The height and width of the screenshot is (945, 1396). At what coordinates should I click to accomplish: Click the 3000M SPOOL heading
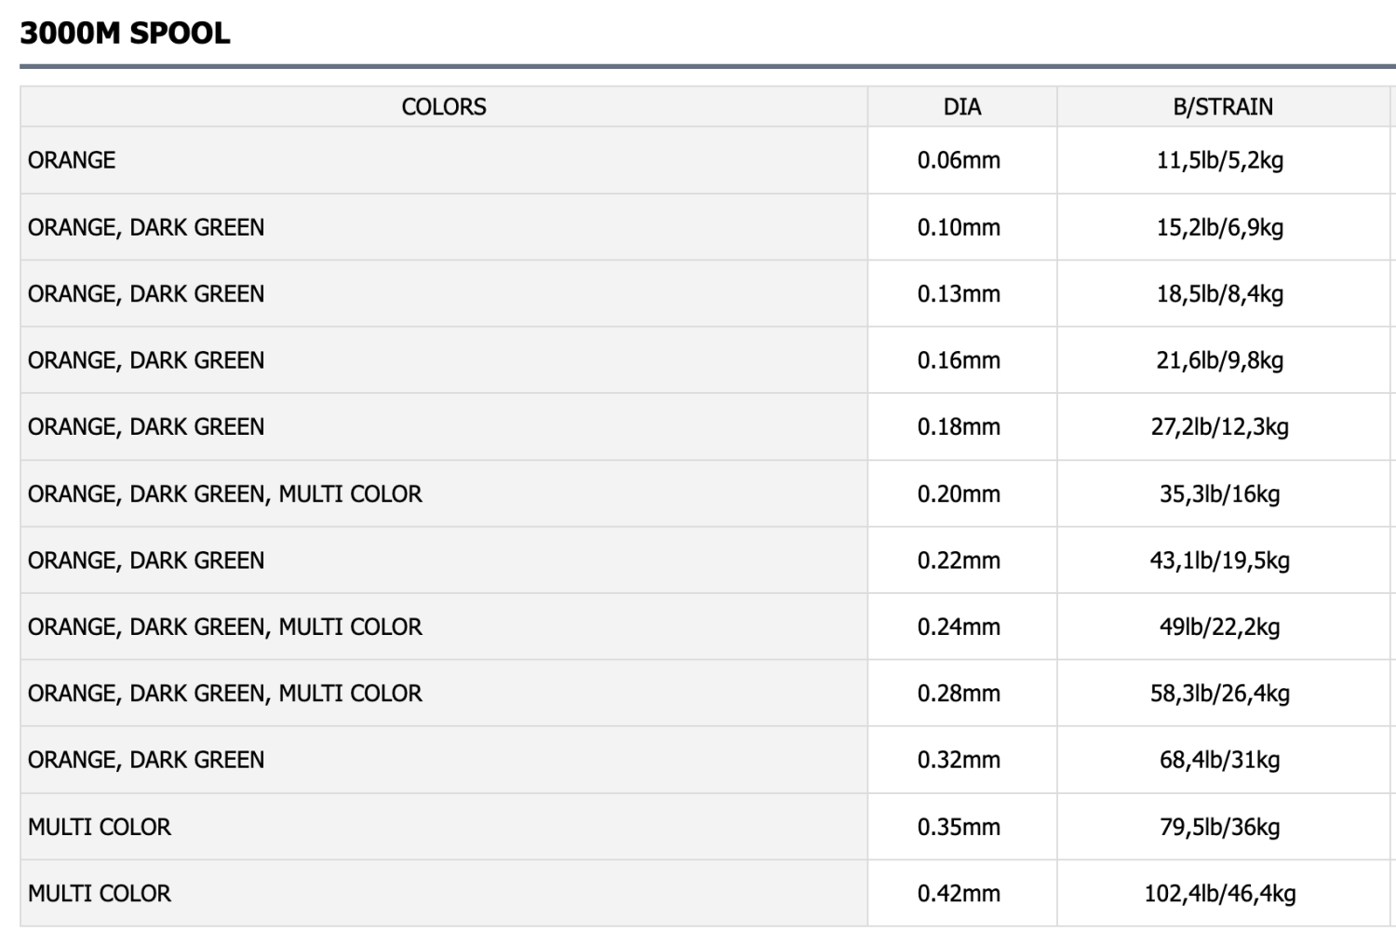click(x=125, y=34)
